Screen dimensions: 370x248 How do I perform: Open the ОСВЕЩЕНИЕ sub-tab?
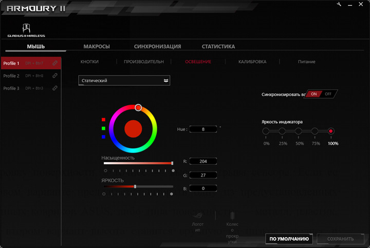pos(198,62)
